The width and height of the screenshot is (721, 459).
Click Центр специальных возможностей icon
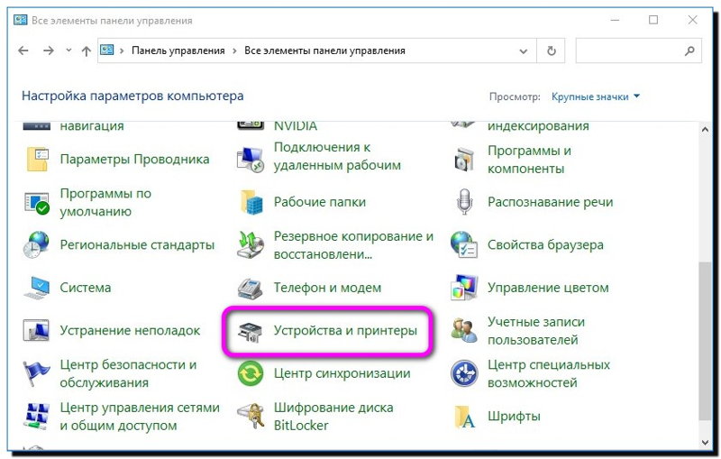(464, 373)
